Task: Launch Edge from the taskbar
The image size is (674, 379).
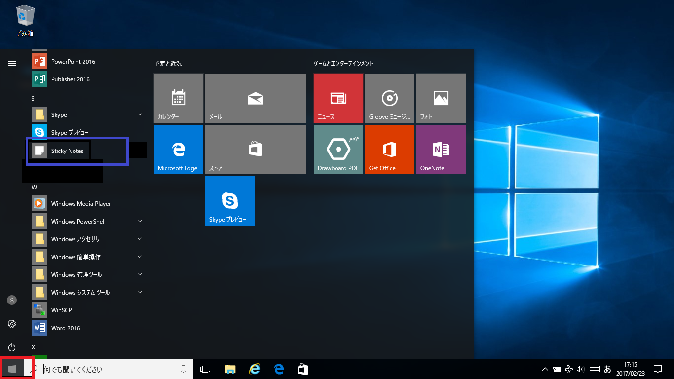Action: coord(279,369)
